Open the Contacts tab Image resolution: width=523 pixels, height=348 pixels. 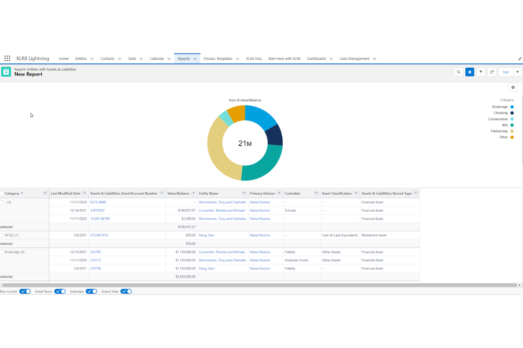click(107, 59)
